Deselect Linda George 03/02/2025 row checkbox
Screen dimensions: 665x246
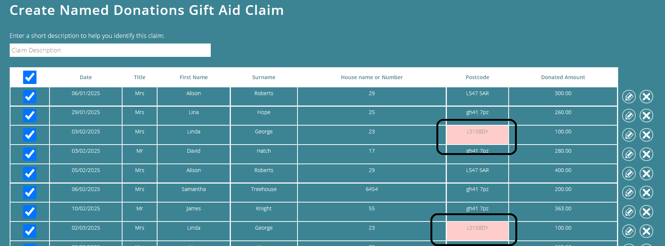click(30, 135)
